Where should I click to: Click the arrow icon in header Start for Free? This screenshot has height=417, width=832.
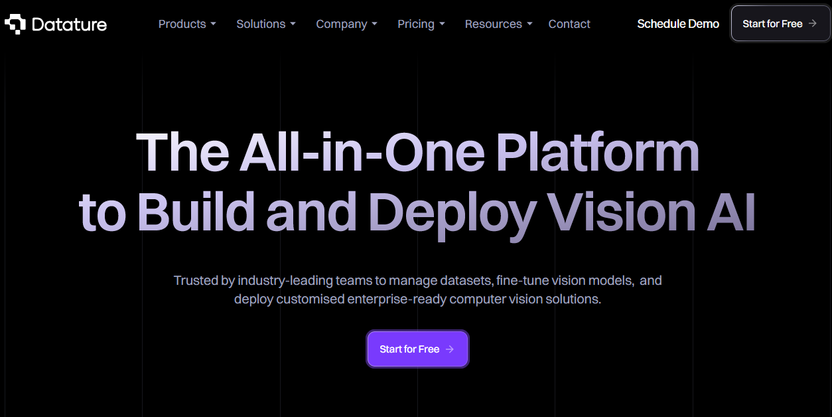click(813, 23)
